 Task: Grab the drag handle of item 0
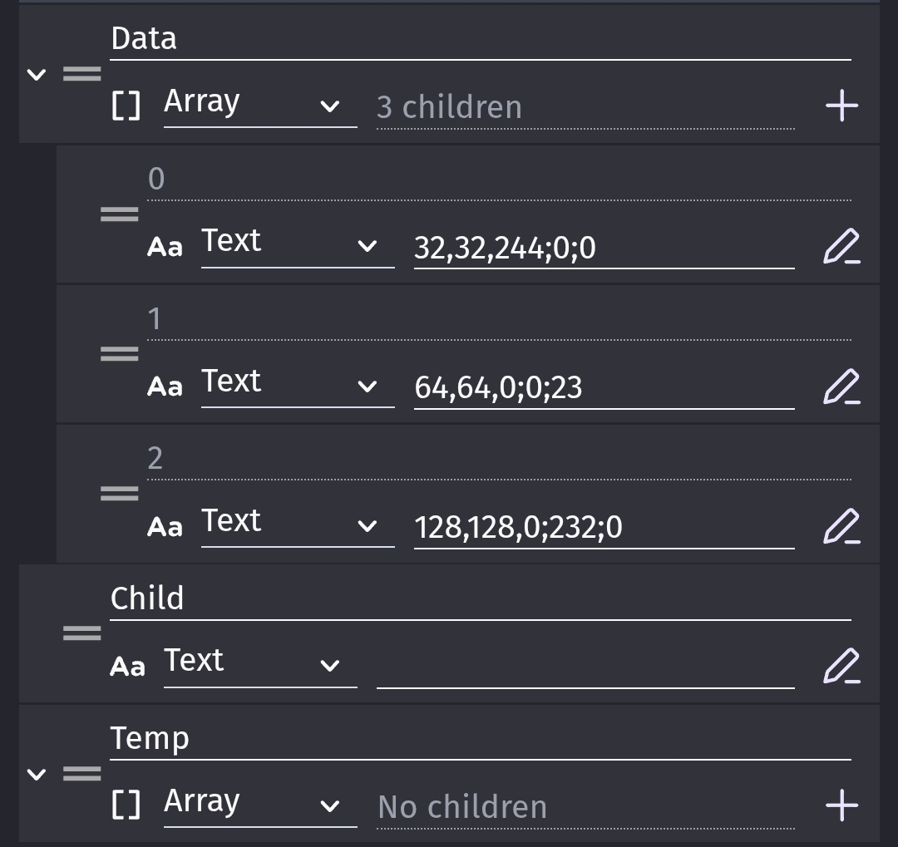[119, 214]
